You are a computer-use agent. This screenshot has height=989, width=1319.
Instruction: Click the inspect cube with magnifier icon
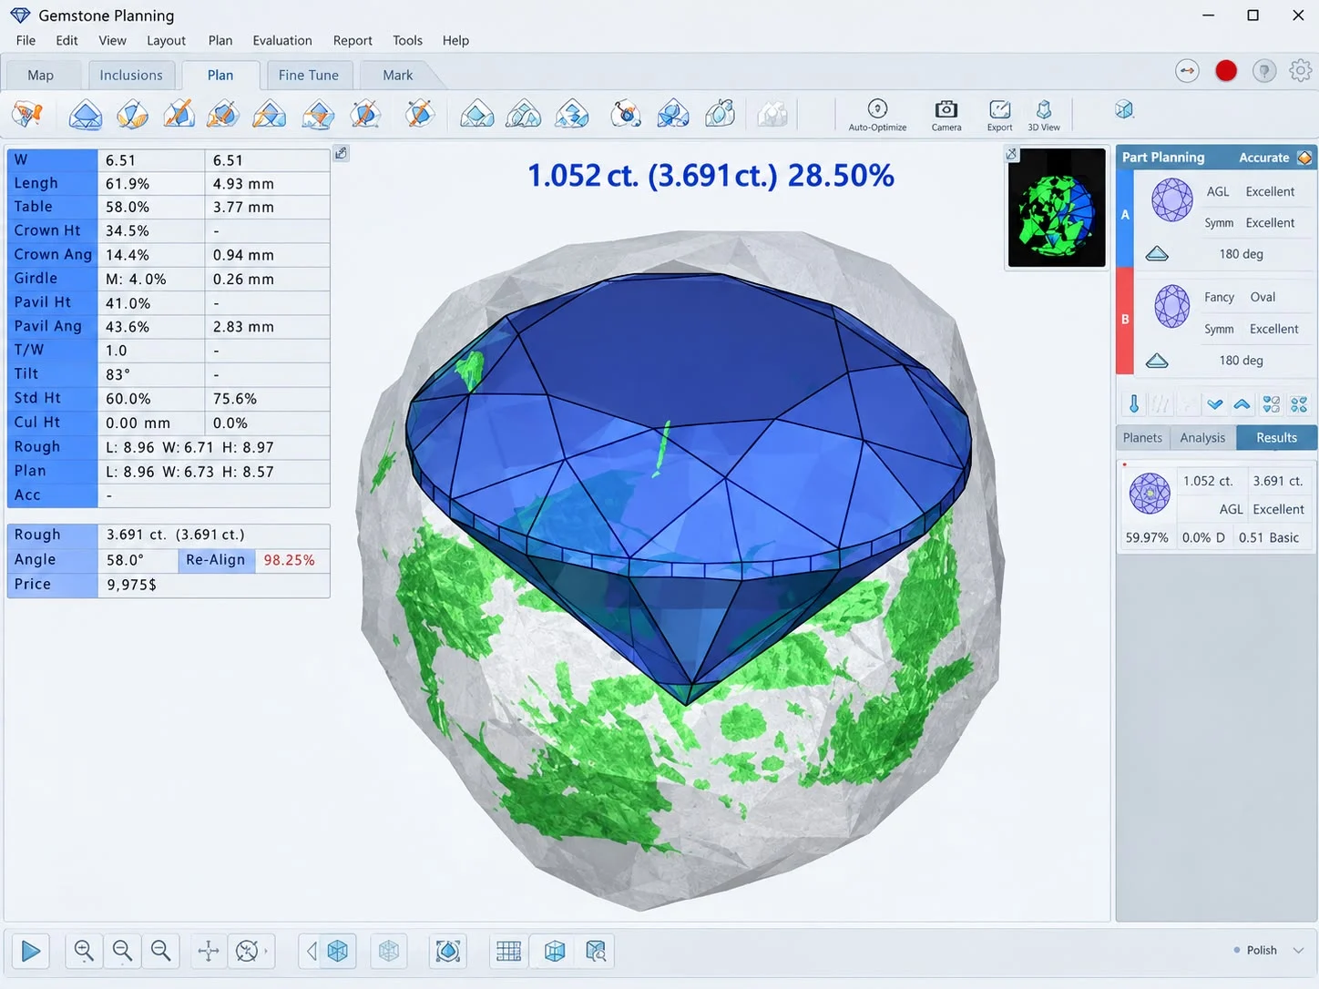(x=596, y=951)
